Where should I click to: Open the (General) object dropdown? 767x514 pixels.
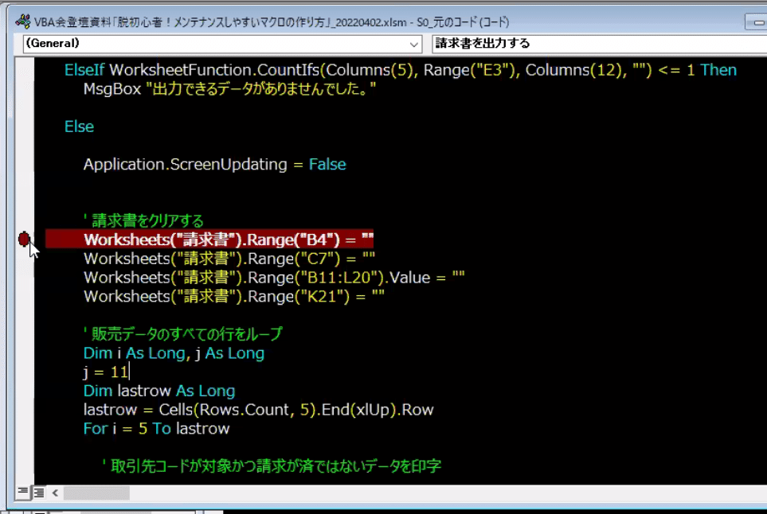coord(222,44)
